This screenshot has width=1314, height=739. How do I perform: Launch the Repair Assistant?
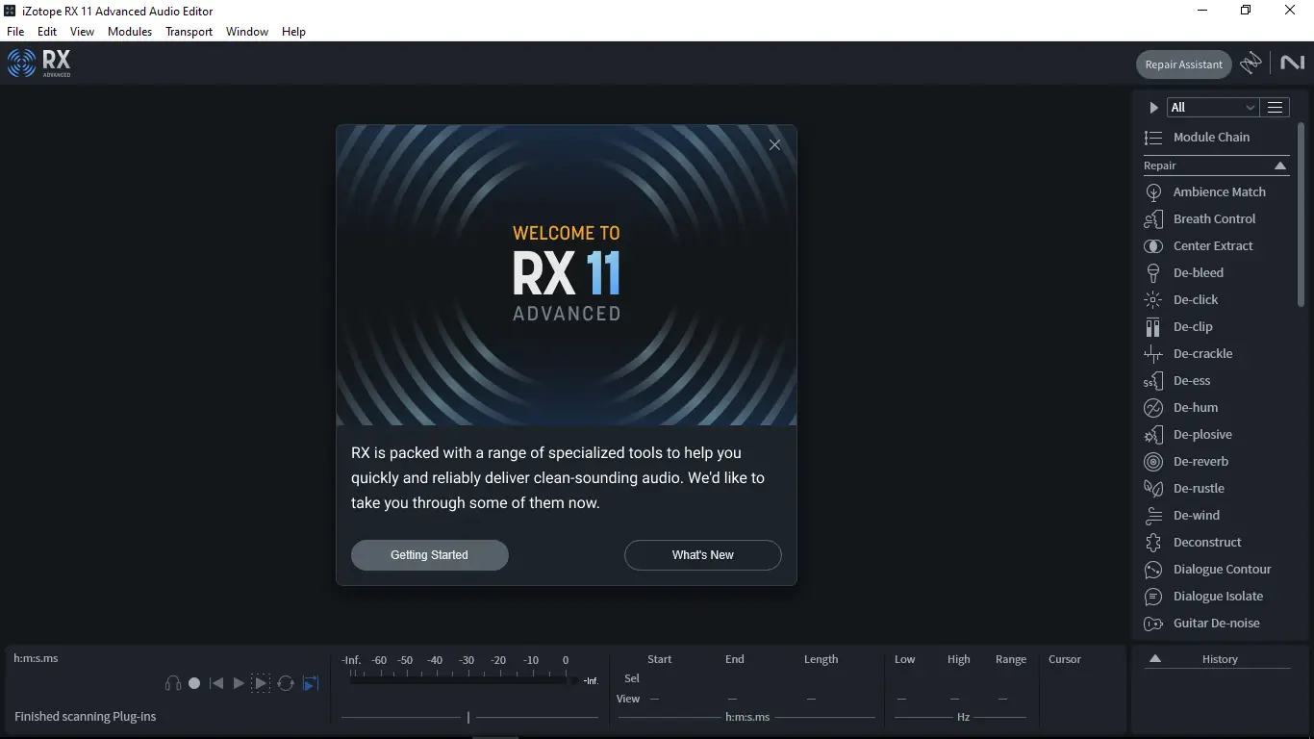1183,64
